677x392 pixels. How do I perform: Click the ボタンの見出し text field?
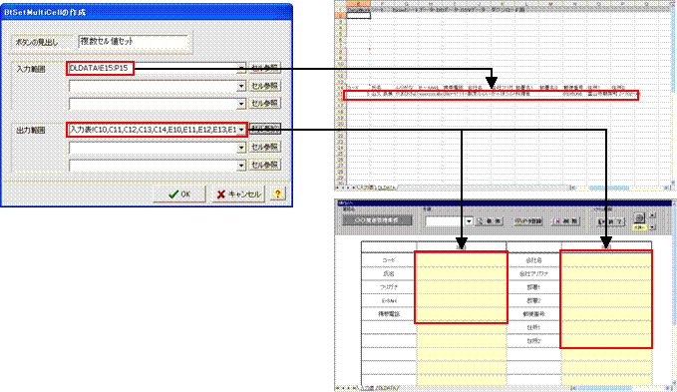(x=133, y=42)
